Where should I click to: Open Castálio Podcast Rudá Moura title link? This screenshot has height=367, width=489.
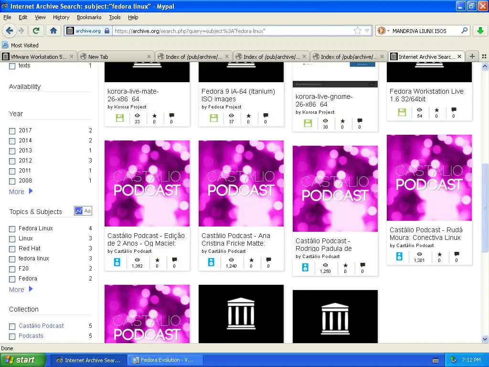426,234
